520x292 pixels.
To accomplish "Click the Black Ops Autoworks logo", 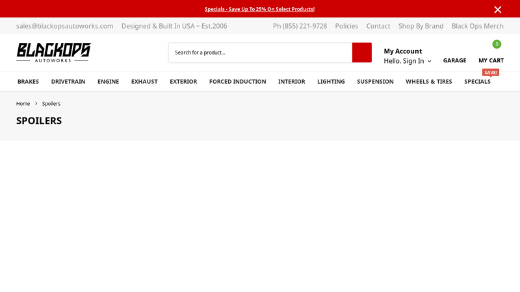I will [53, 52].
